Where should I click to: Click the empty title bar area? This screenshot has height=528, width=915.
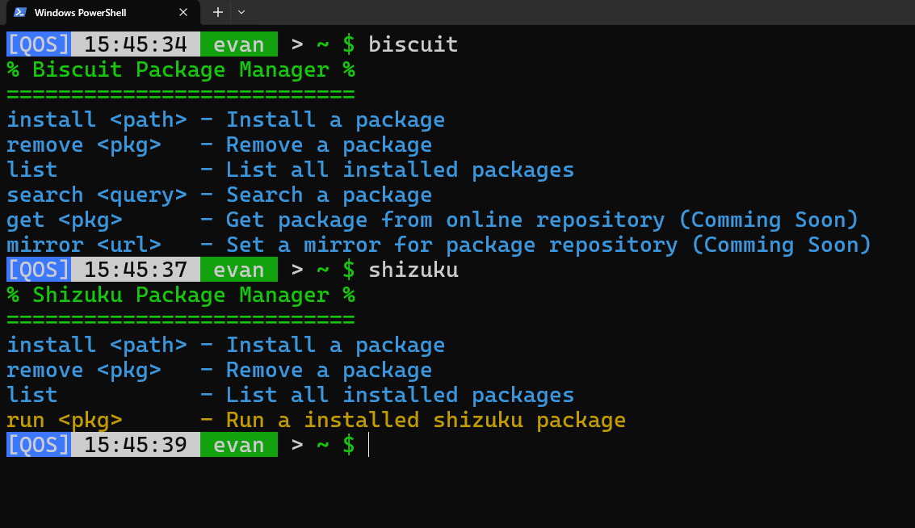coord(577,12)
